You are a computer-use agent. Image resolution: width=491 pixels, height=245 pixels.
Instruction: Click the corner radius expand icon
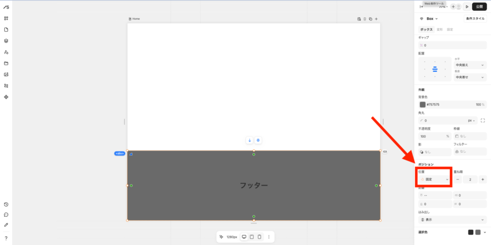click(x=483, y=121)
